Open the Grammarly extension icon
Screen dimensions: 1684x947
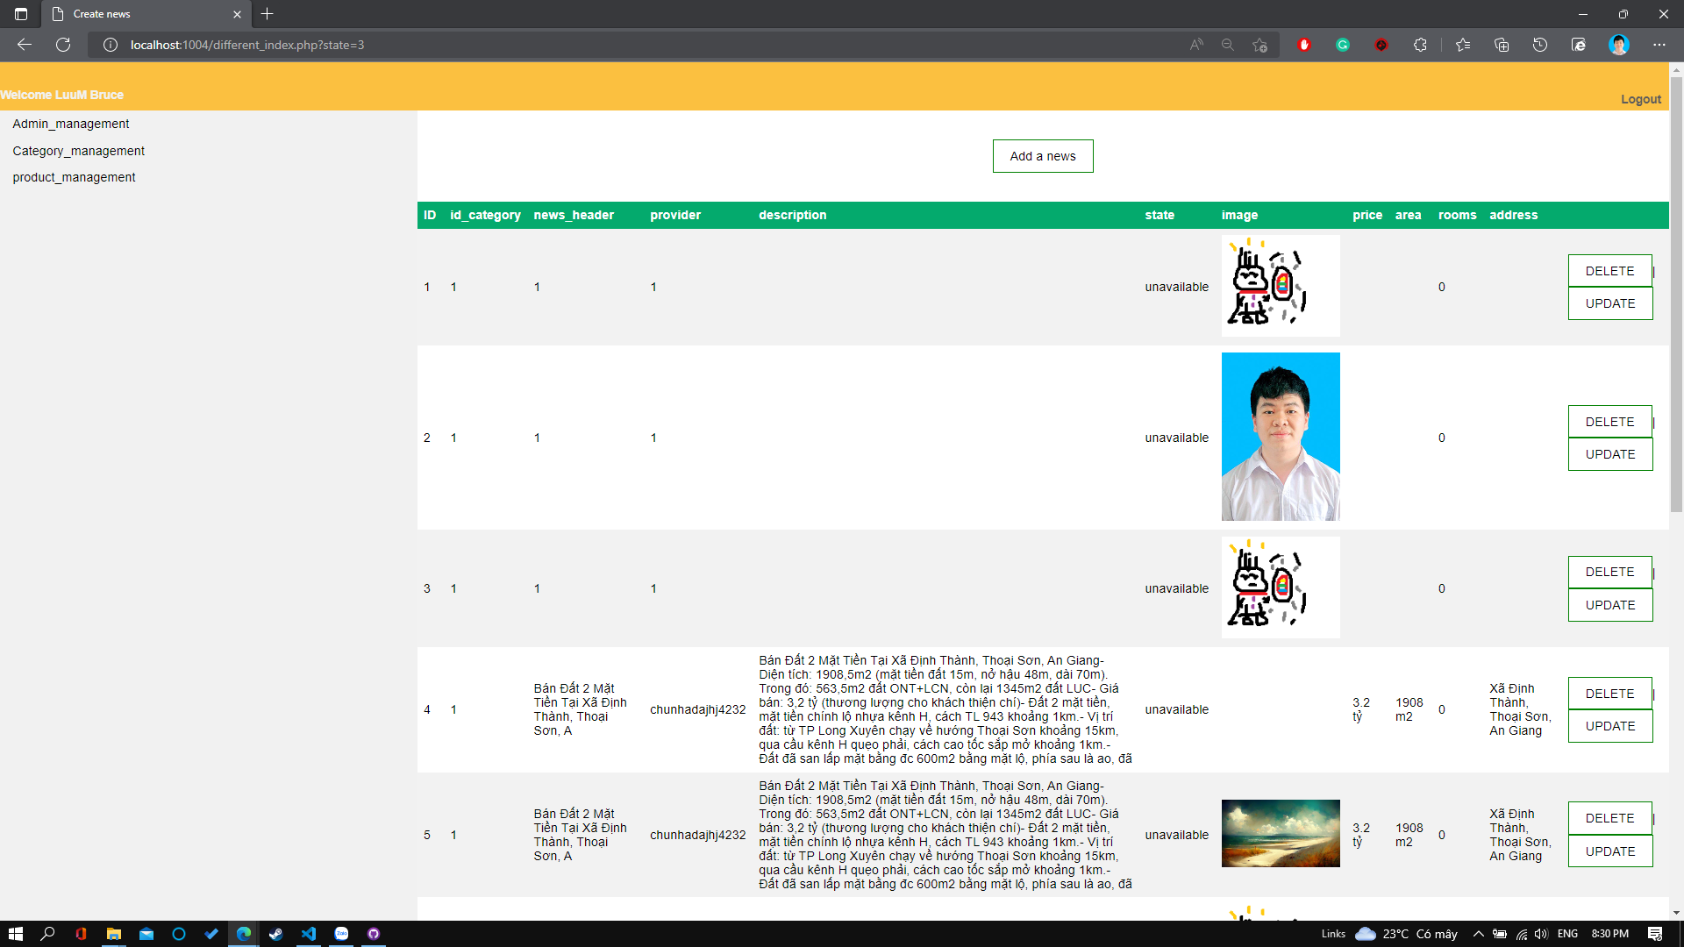click(1342, 45)
